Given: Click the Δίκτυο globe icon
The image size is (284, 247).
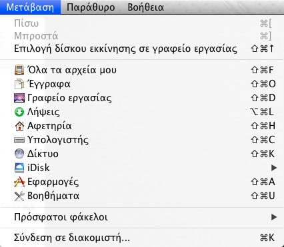Looking at the screenshot, I should pos(19,154).
